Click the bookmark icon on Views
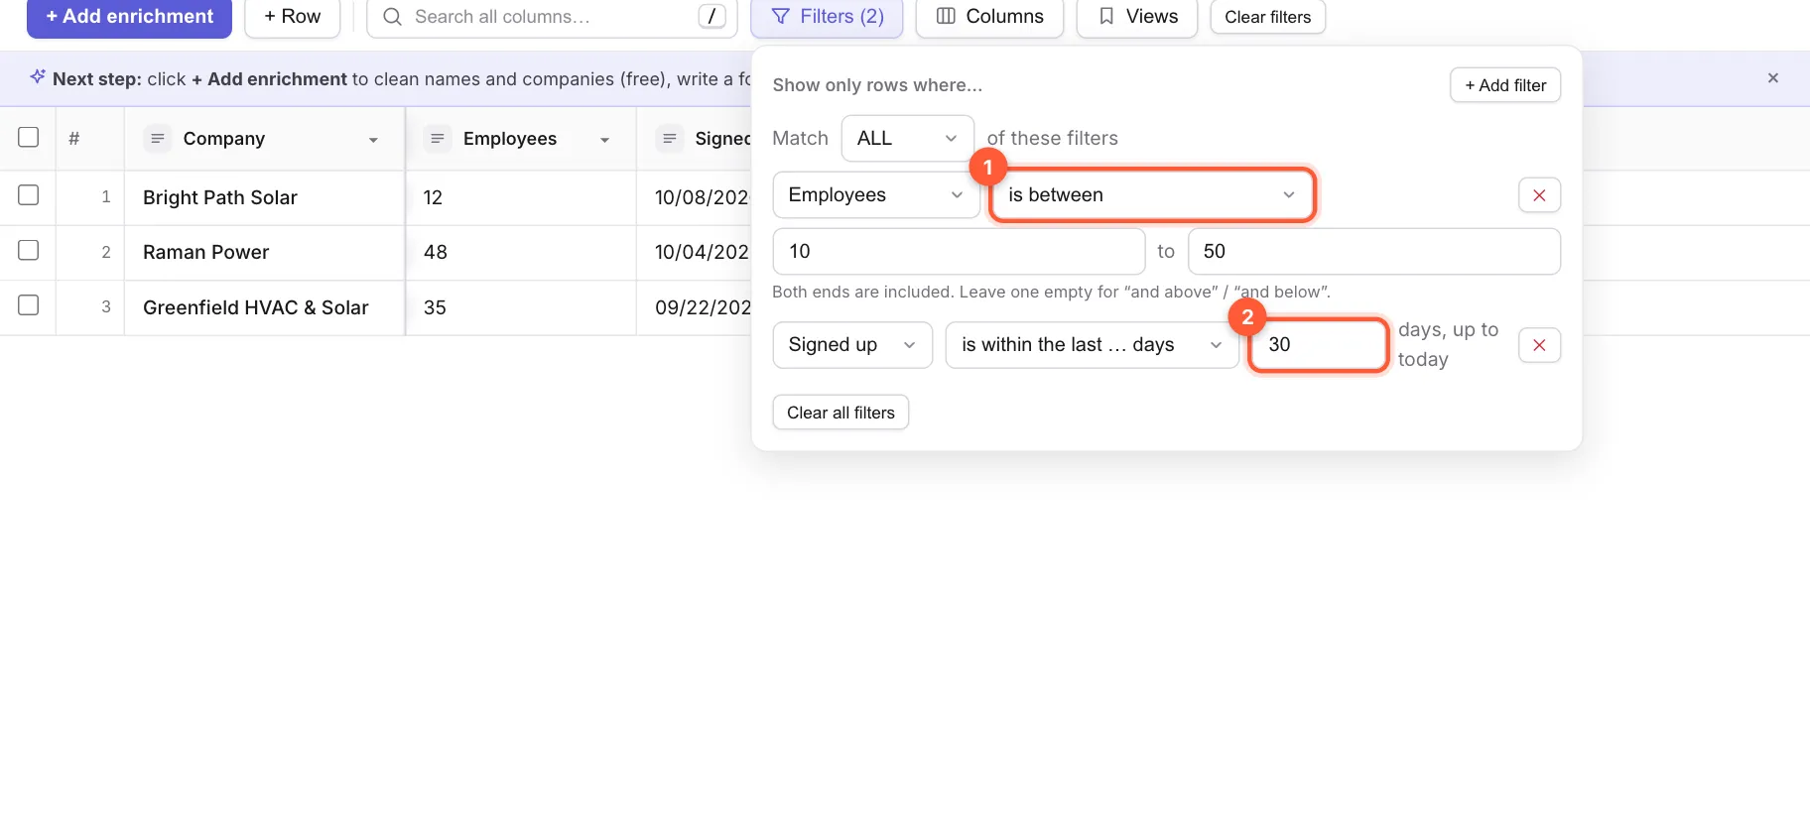This screenshot has width=1810, height=833. pos(1106,17)
